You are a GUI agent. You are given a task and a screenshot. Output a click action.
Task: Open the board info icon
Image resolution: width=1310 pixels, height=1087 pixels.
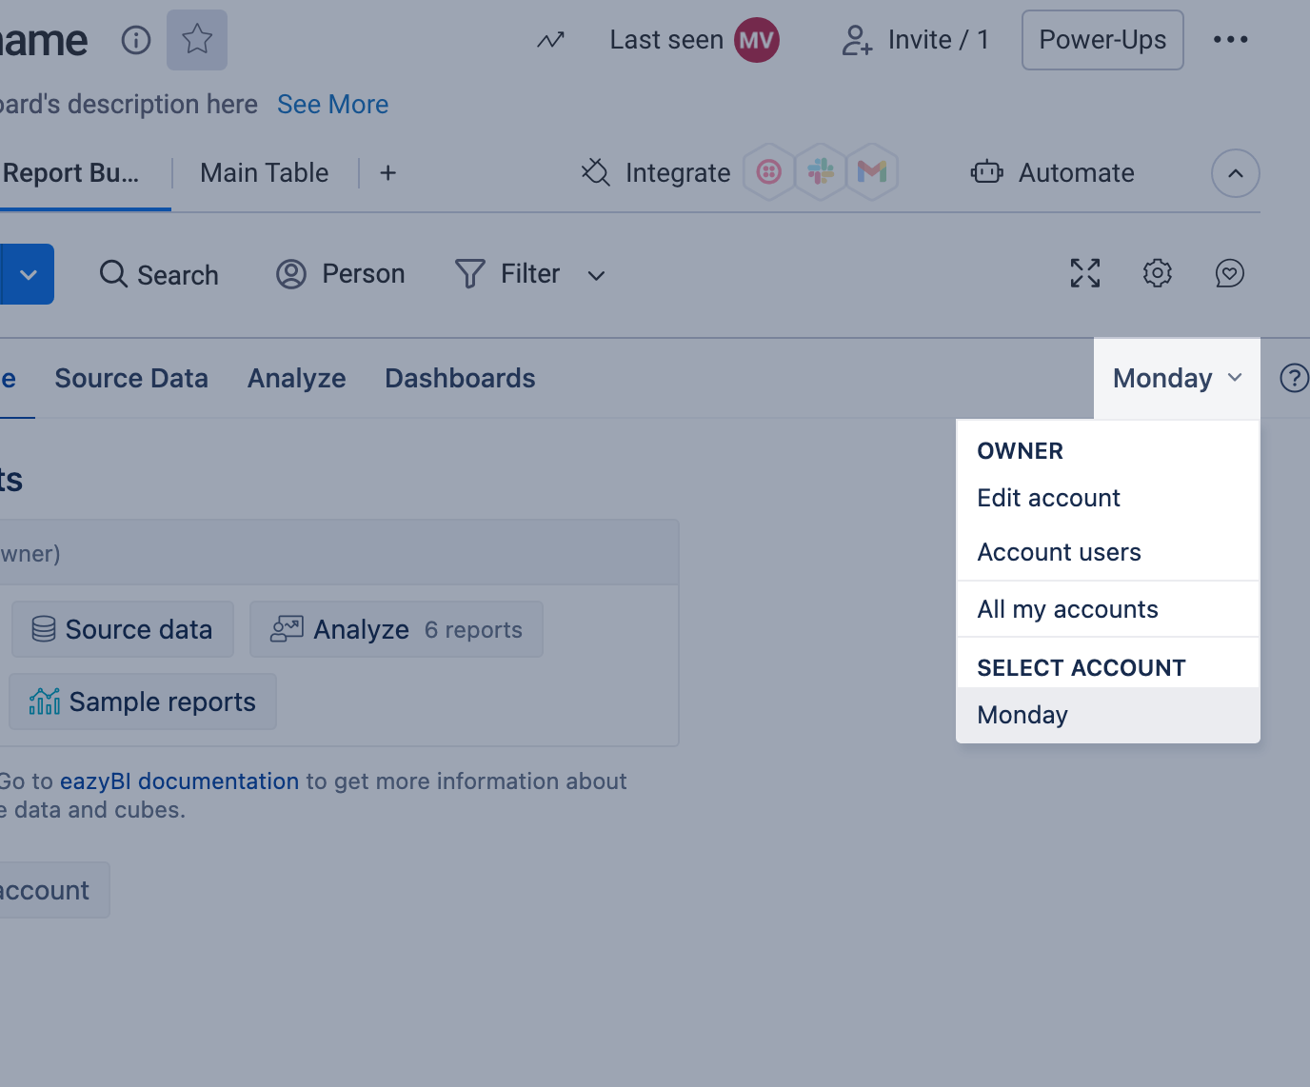(136, 40)
